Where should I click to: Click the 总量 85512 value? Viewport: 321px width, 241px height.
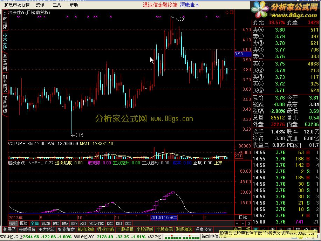[x=278, y=118]
